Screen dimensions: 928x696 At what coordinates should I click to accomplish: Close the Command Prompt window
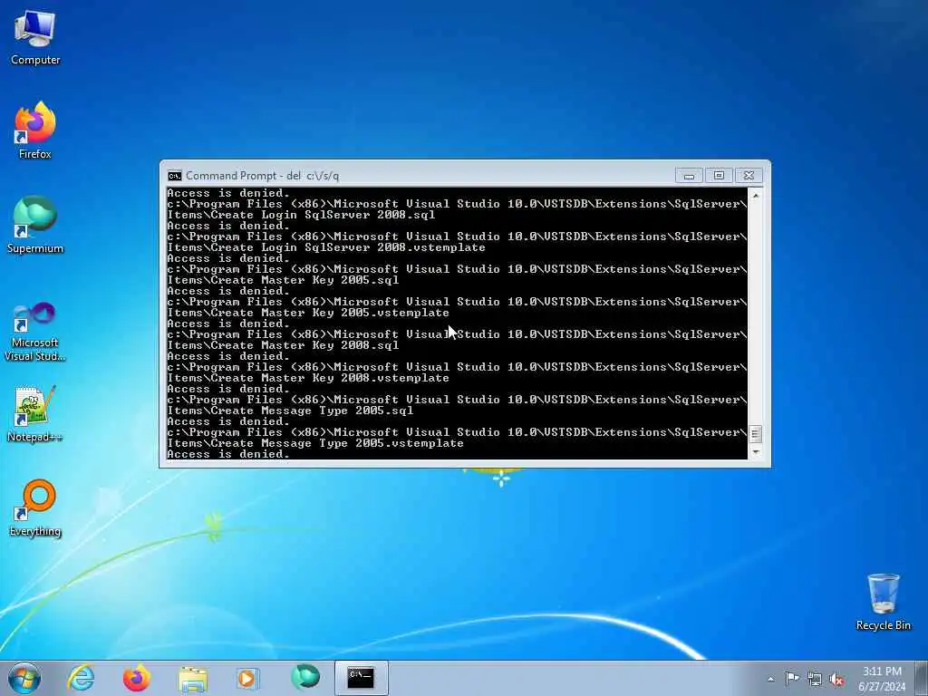[x=749, y=176]
